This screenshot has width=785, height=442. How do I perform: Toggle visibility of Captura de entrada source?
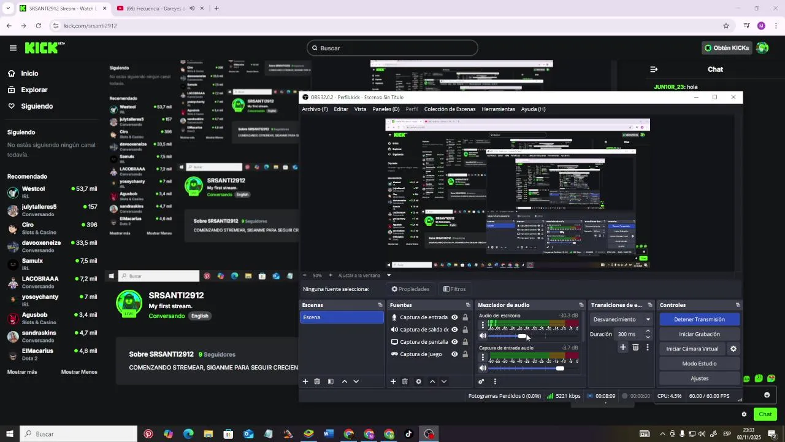[454, 317]
